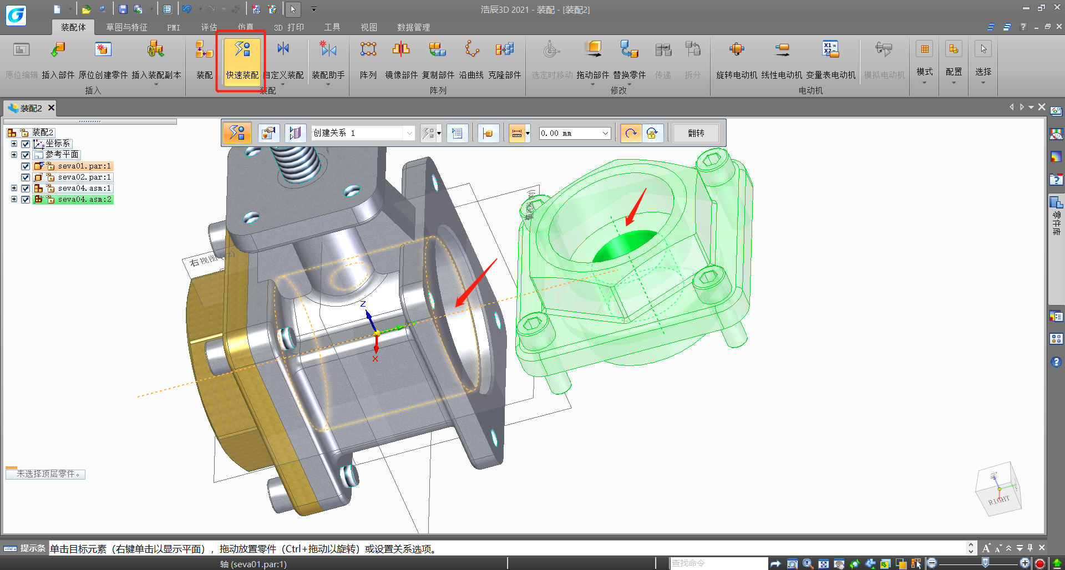
Task: Open the 创建关系 1 relationship dropdown
Action: pyautogui.click(x=409, y=133)
